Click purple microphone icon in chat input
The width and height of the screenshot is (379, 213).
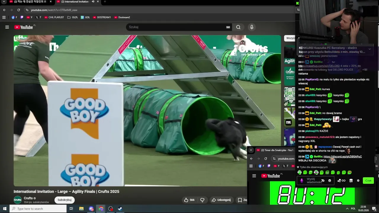tap(302, 180)
